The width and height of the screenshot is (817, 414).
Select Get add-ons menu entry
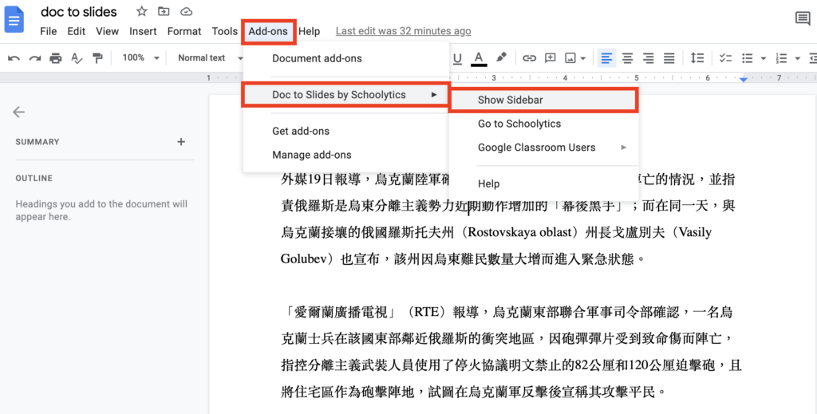click(301, 131)
